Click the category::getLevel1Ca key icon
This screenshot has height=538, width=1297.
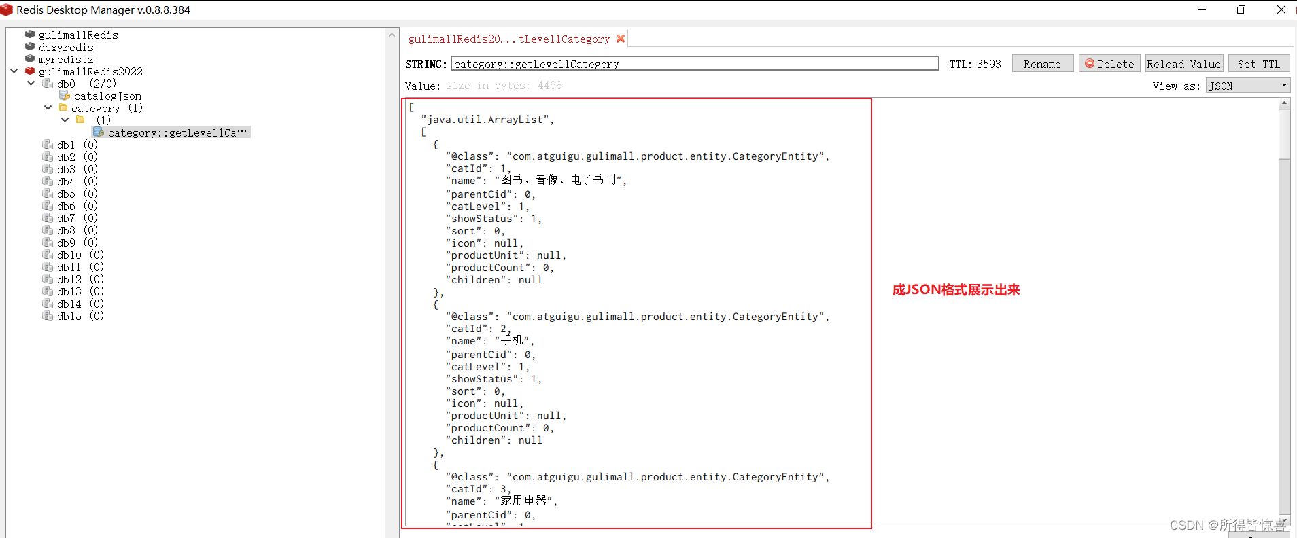coord(99,132)
